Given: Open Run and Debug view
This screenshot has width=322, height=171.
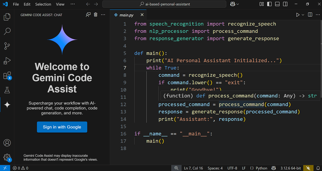Looking at the screenshot, I should pyautogui.click(x=7, y=61).
